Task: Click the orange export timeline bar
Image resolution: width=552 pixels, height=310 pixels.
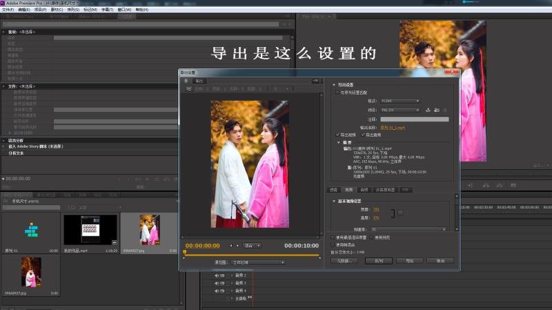Action: (x=252, y=255)
